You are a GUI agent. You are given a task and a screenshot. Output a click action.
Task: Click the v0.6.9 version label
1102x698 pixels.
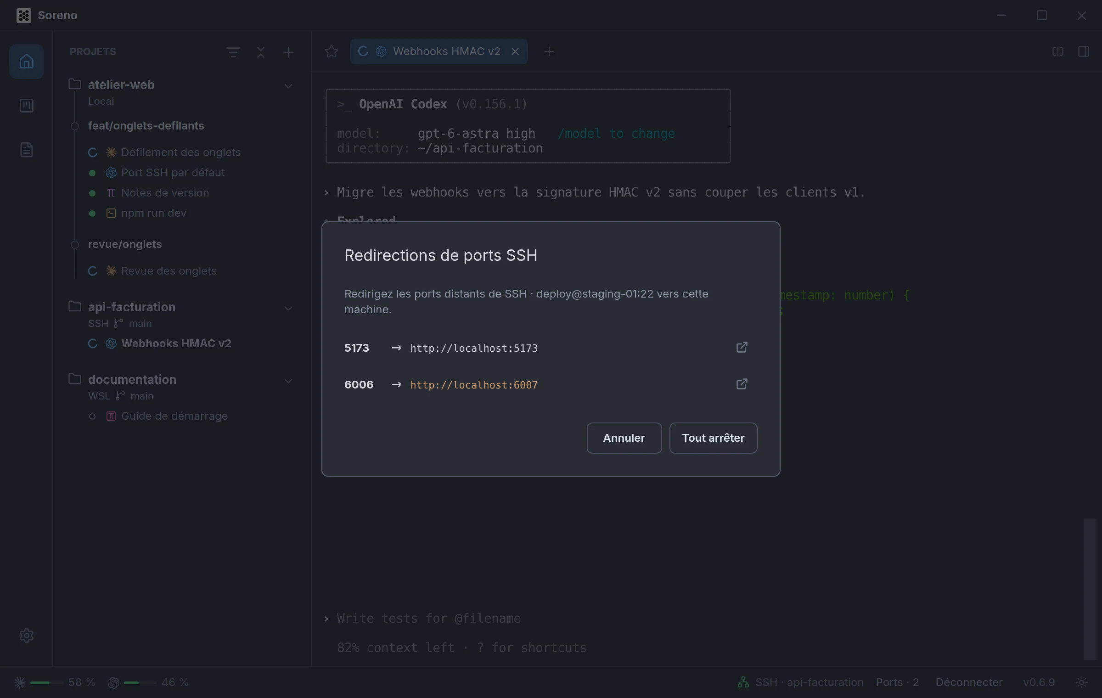[1039, 682]
